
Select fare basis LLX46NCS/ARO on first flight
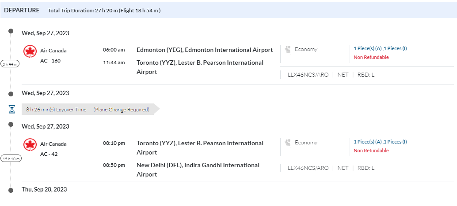pos(308,75)
